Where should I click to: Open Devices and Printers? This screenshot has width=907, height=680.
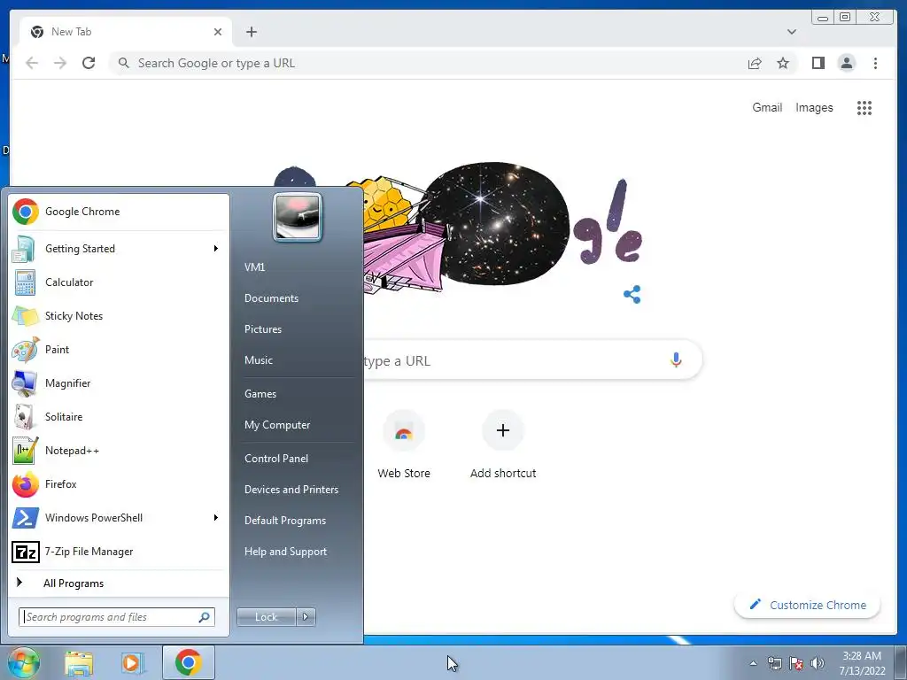(x=291, y=490)
